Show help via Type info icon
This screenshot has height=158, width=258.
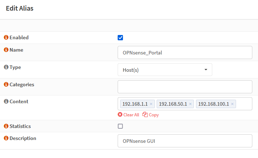pyautogui.click(x=6, y=67)
